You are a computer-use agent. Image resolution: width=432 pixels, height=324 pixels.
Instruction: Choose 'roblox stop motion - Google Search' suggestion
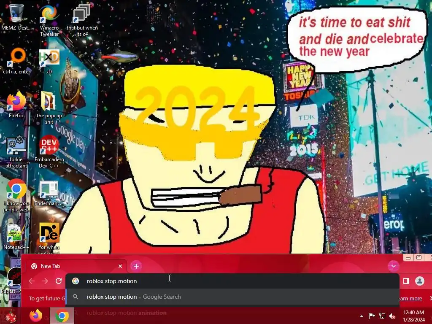[x=232, y=297]
